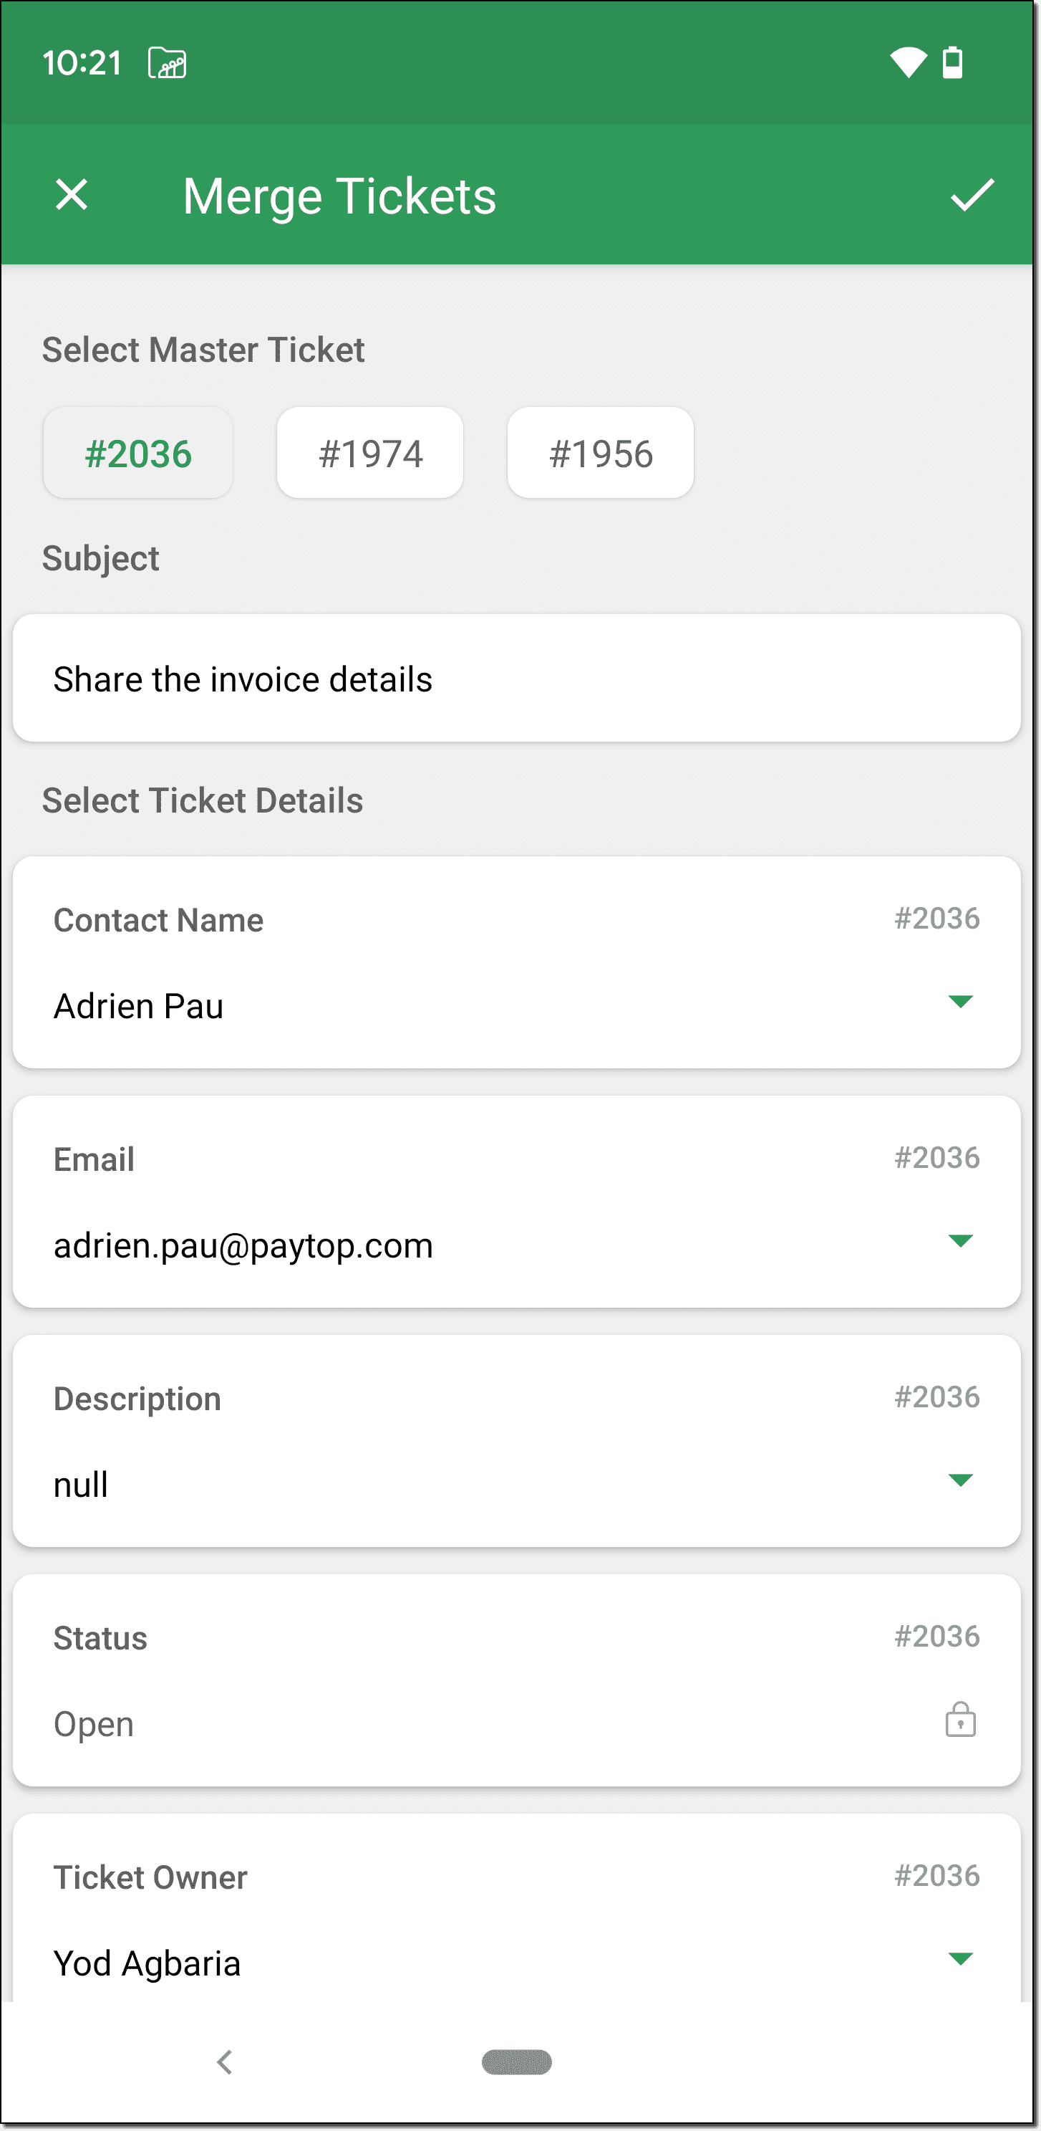Tap the home pill navigation handle
Viewport: 1041px width, 2131px height.
pyautogui.click(x=517, y=2061)
